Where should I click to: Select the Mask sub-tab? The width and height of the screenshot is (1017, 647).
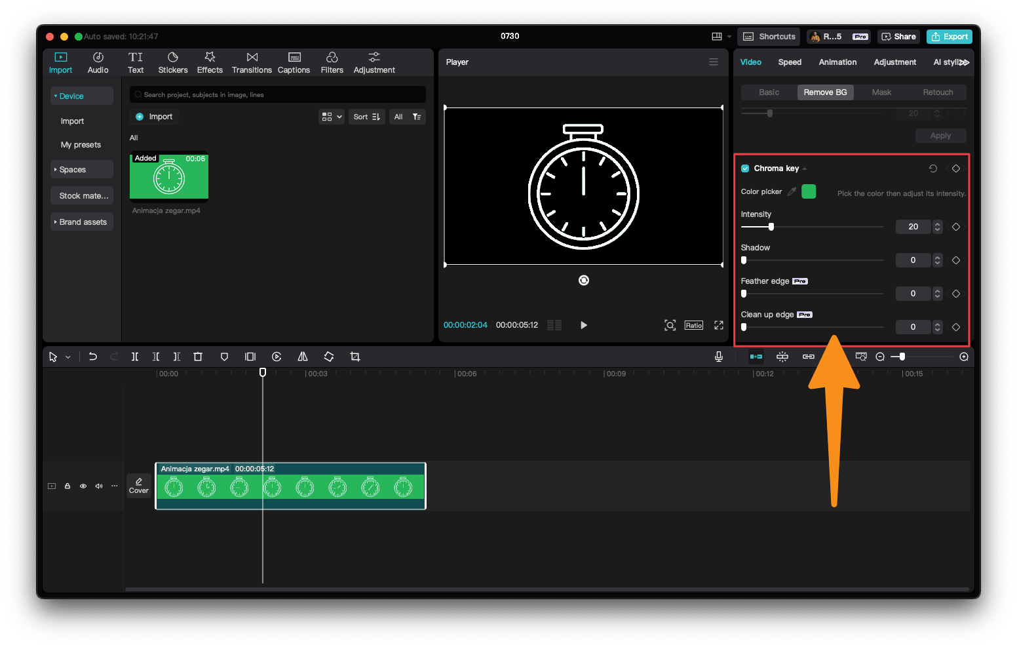click(881, 92)
